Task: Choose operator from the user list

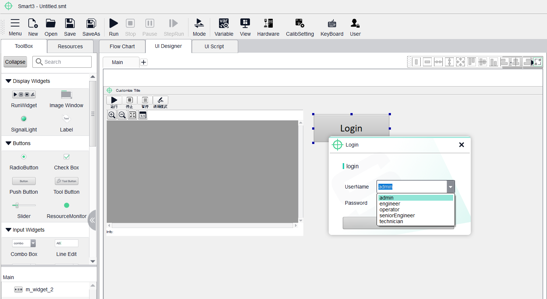Action: tap(416, 210)
